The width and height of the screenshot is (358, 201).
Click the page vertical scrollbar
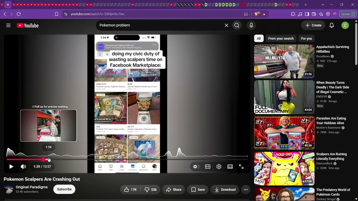356,45
